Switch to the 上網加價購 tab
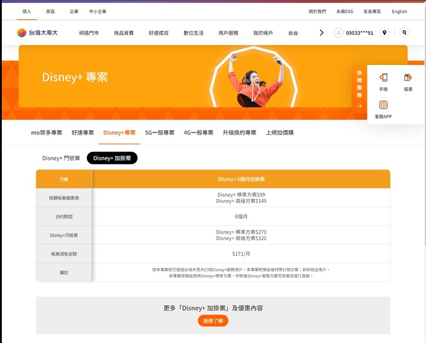 pos(279,132)
